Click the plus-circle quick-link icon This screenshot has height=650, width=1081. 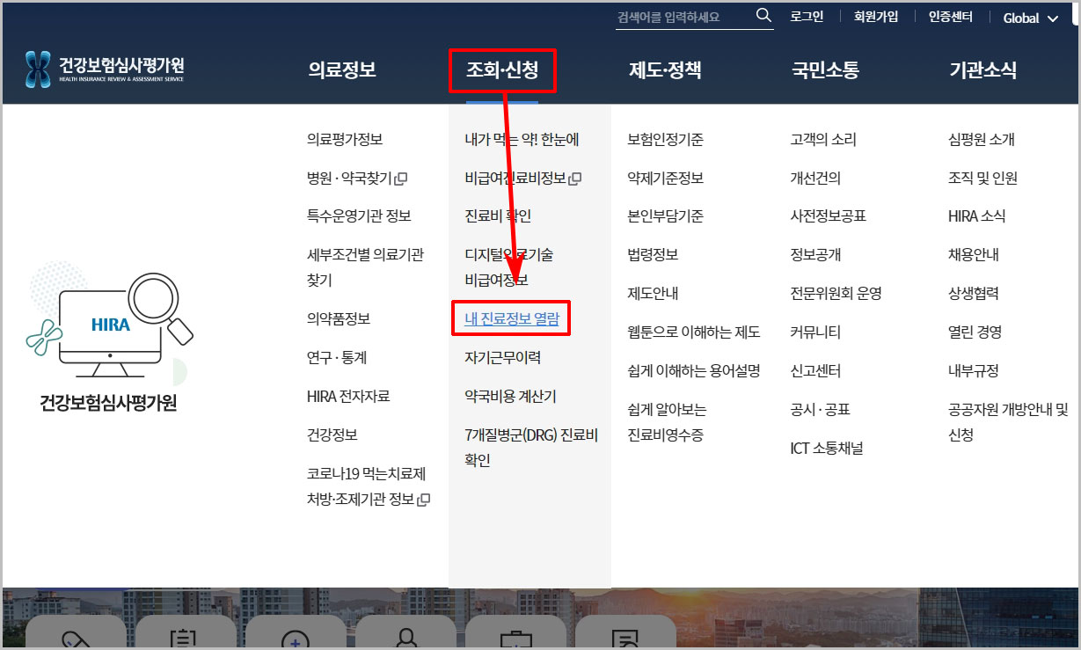pyautogui.click(x=296, y=640)
